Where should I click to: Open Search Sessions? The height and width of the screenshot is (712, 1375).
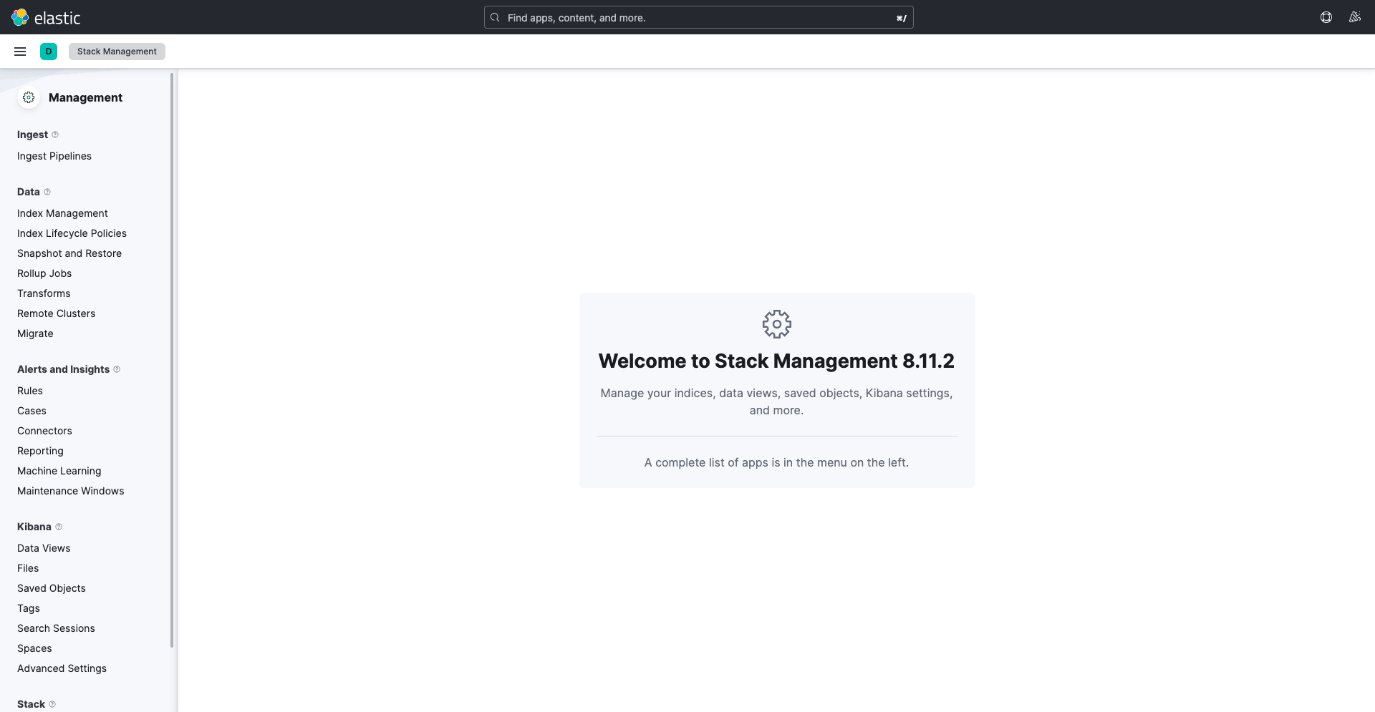click(56, 628)
